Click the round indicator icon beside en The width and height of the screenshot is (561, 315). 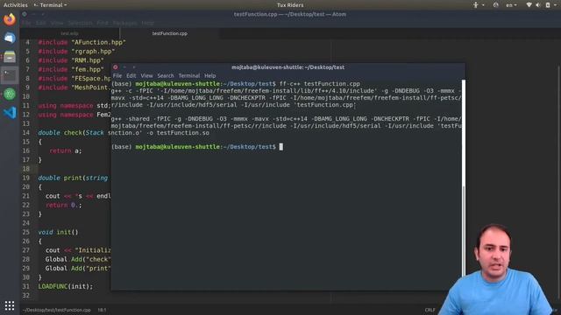pos(495,5)
